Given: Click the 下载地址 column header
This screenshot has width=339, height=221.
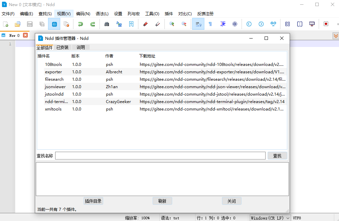Looking at the screenshot, I should click(x=147, y=56).
